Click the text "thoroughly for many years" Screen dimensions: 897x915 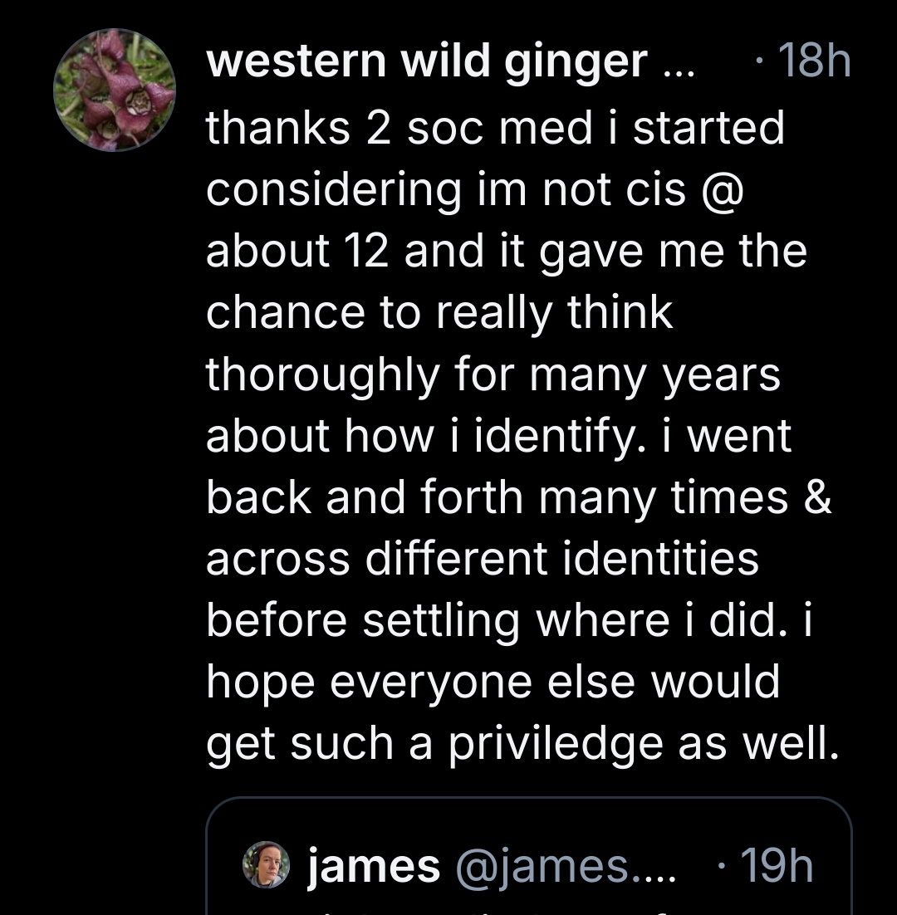(x=493, y=374)
